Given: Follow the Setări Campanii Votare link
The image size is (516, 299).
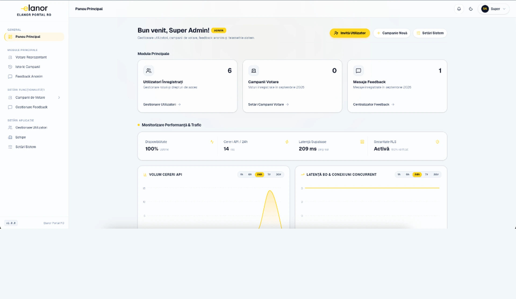Looking at the screenshot, I should (x=268, y=105).
